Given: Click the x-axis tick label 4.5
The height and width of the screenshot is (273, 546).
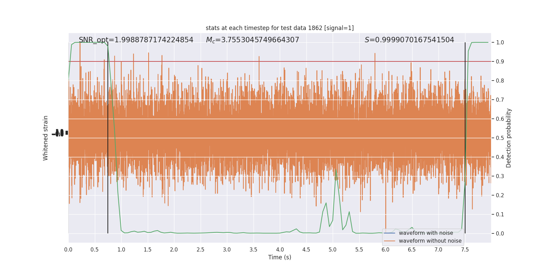Looking at the screenshot, I should point(306,249).
